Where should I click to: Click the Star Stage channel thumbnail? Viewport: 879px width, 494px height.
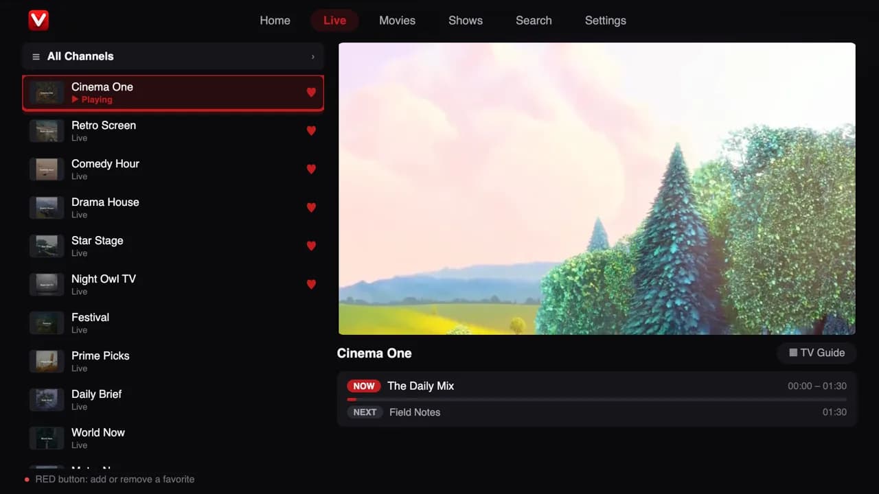pyautogui.click(x=47, y=246)
